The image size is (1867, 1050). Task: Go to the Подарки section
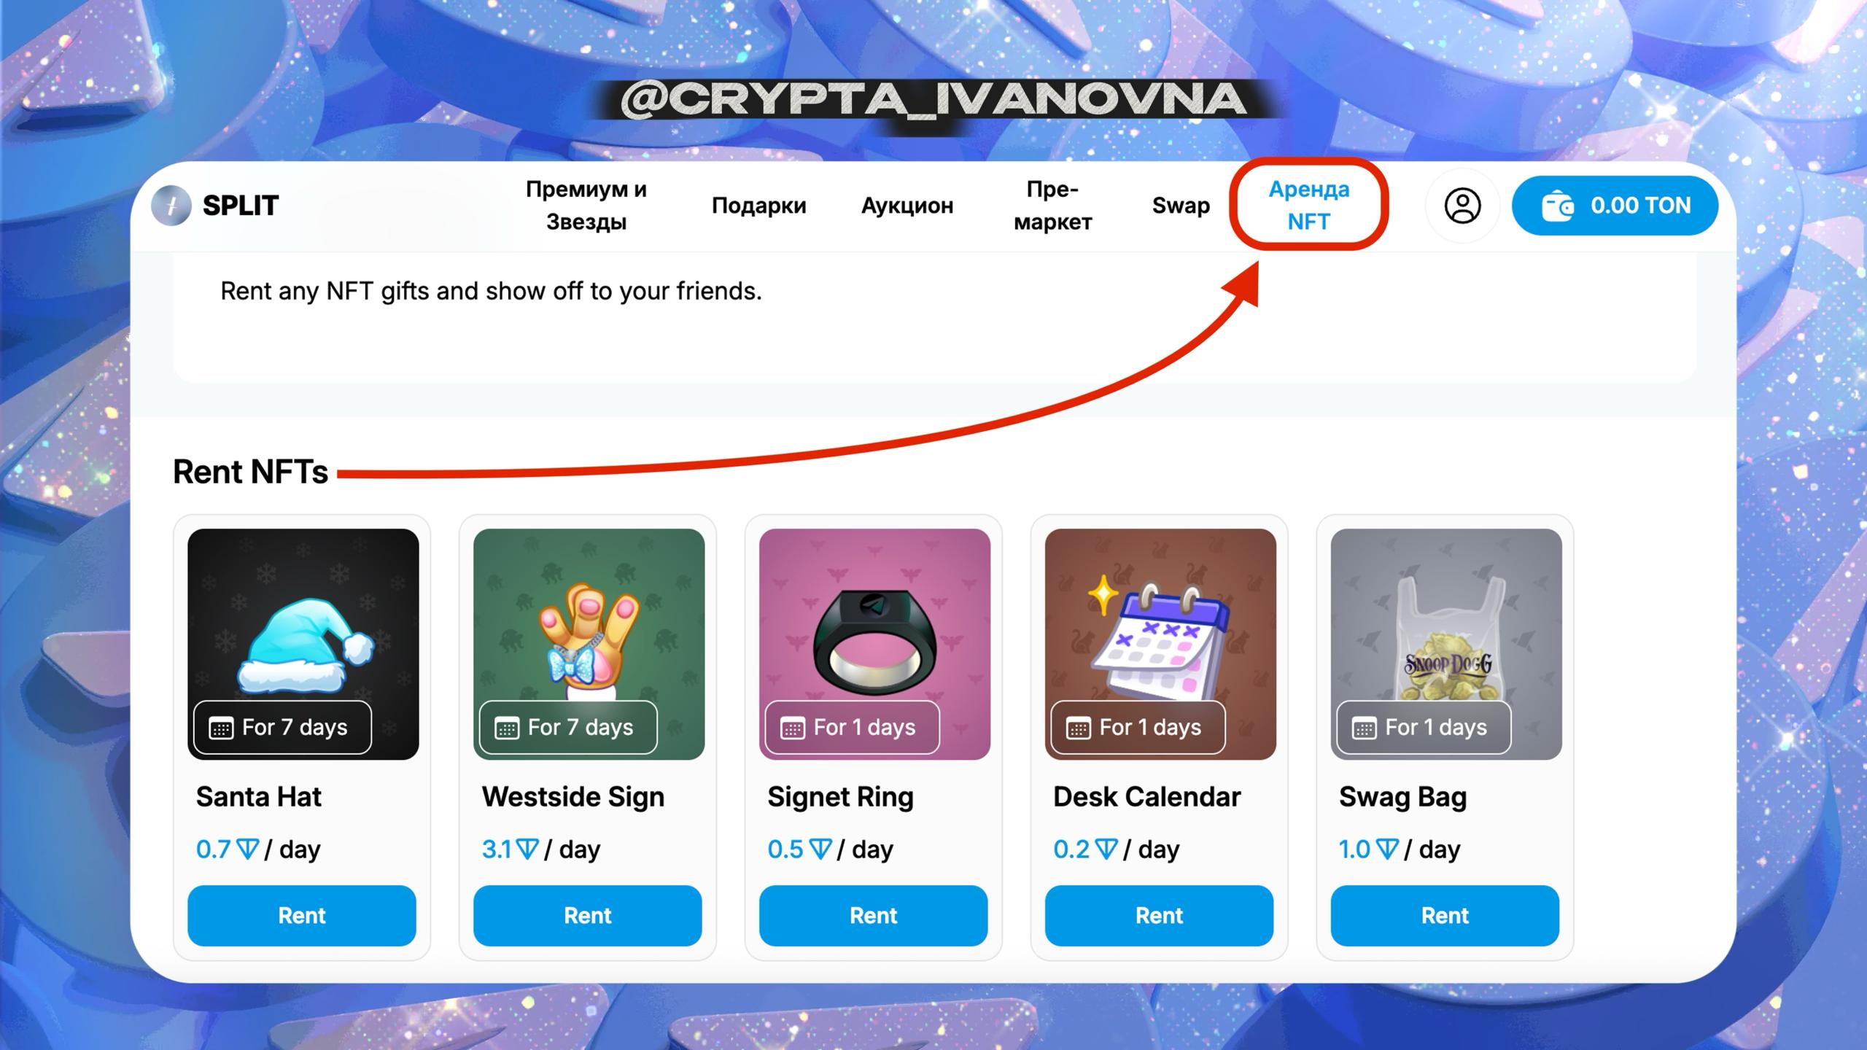point(758,206)
